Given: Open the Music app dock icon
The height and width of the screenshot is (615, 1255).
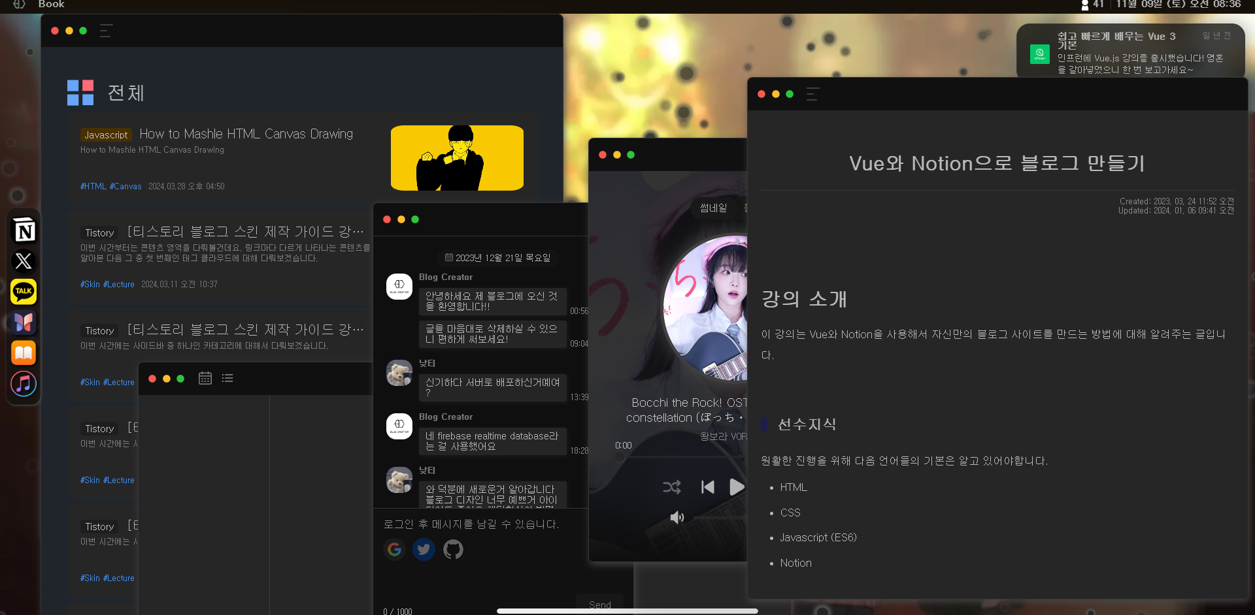Looking at the screenshot, I should (x=24, y=384).
